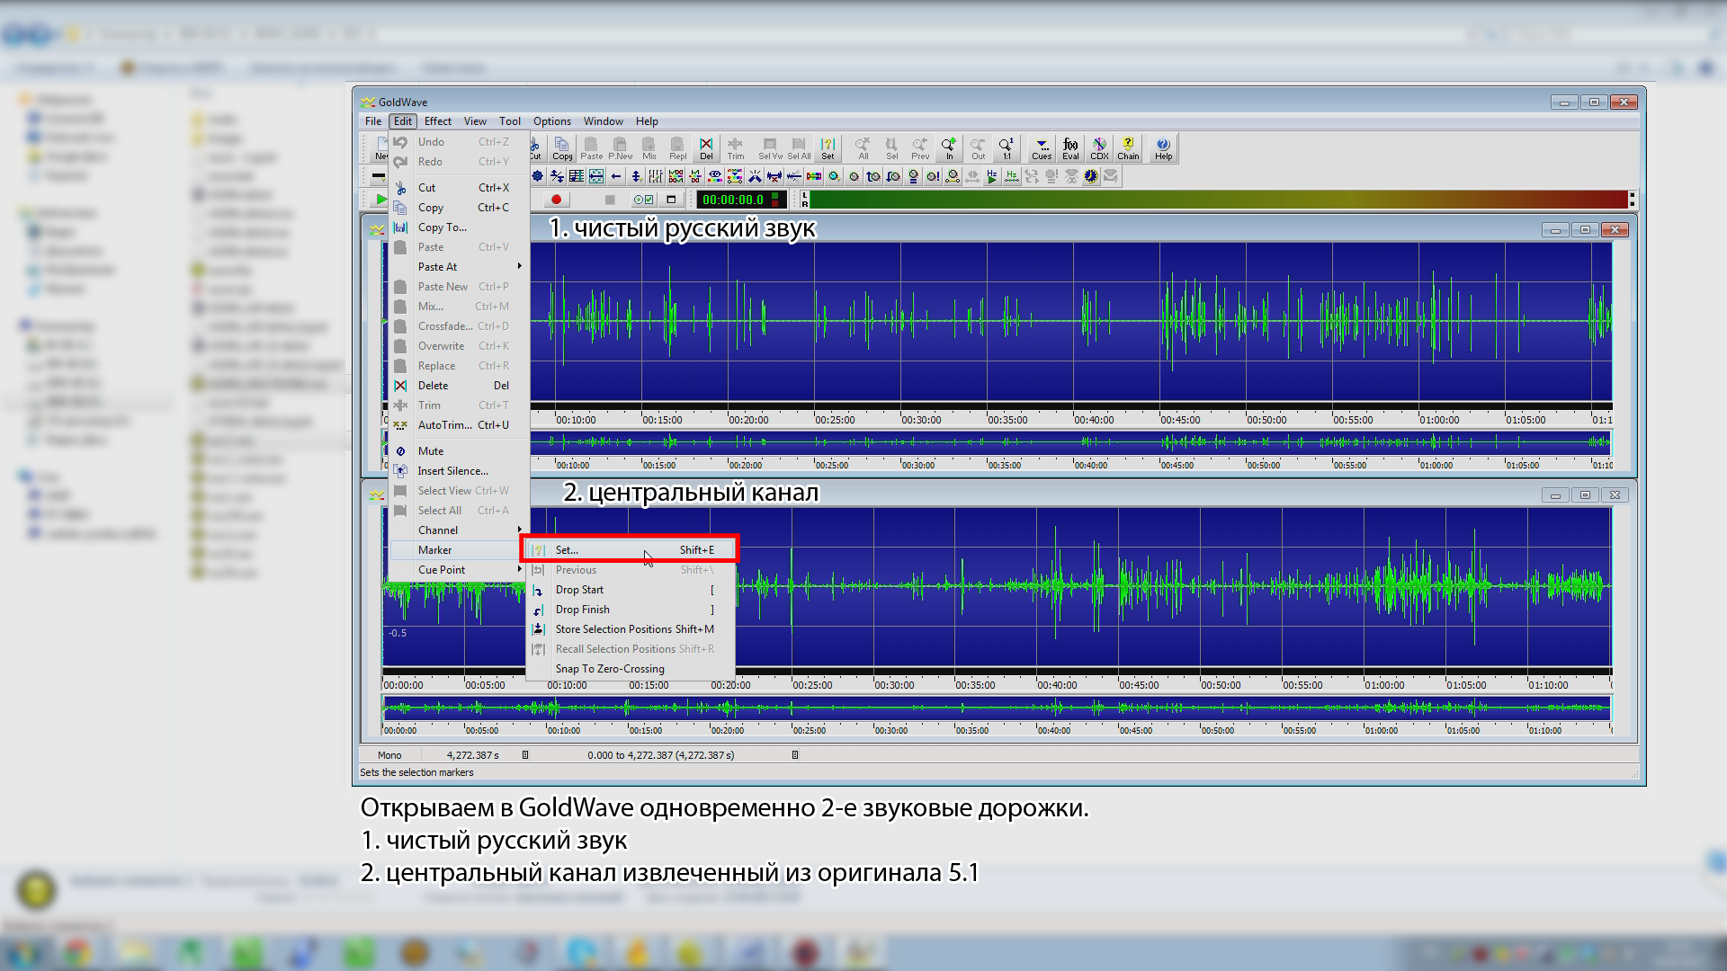Image resolution: width=1727 pixels, height=971 pixels.
Task: Expand the Channel submenu
Action: (459, 530)
